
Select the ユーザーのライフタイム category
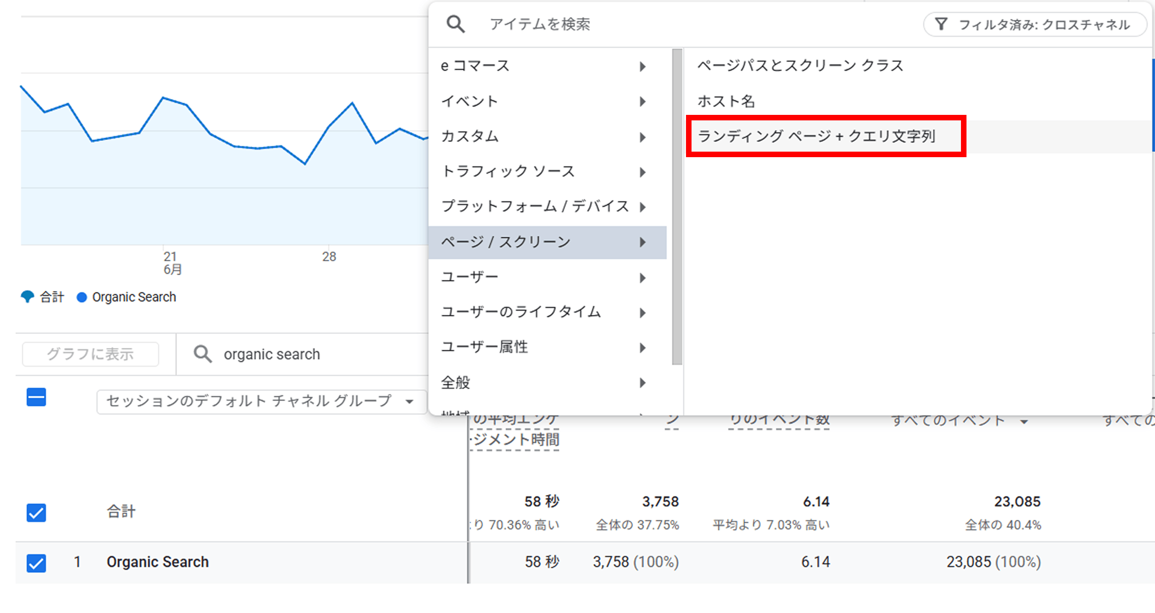tap(547, 312)
